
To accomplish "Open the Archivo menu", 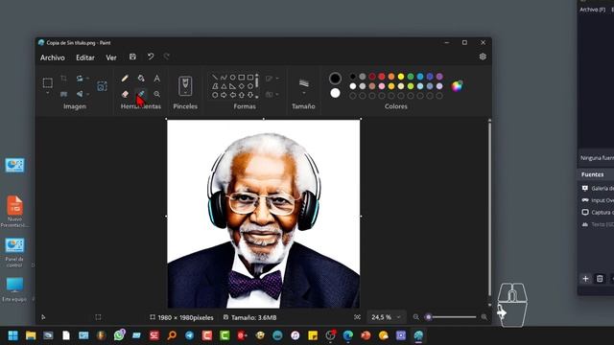I will point(53,57).
